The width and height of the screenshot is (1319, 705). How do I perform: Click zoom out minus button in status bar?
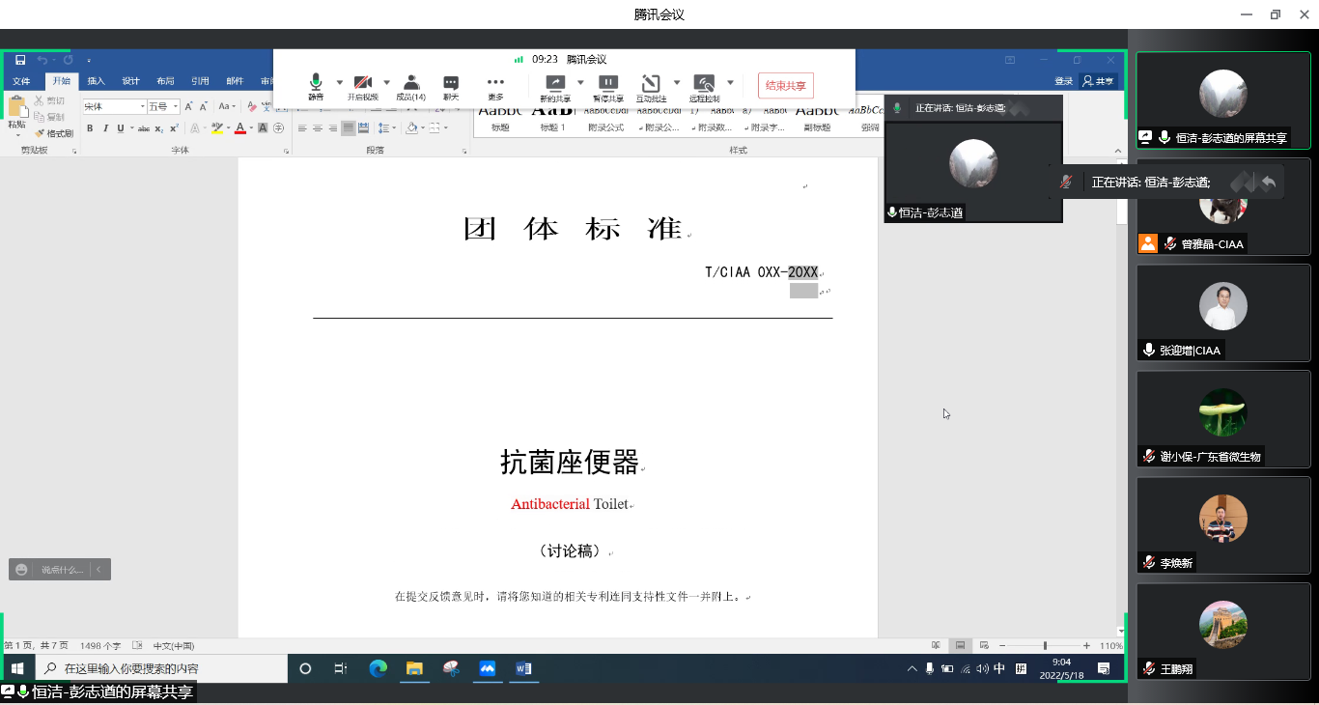(1002, 645)
